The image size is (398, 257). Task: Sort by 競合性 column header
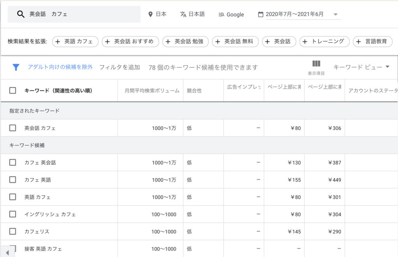point(194,91)
